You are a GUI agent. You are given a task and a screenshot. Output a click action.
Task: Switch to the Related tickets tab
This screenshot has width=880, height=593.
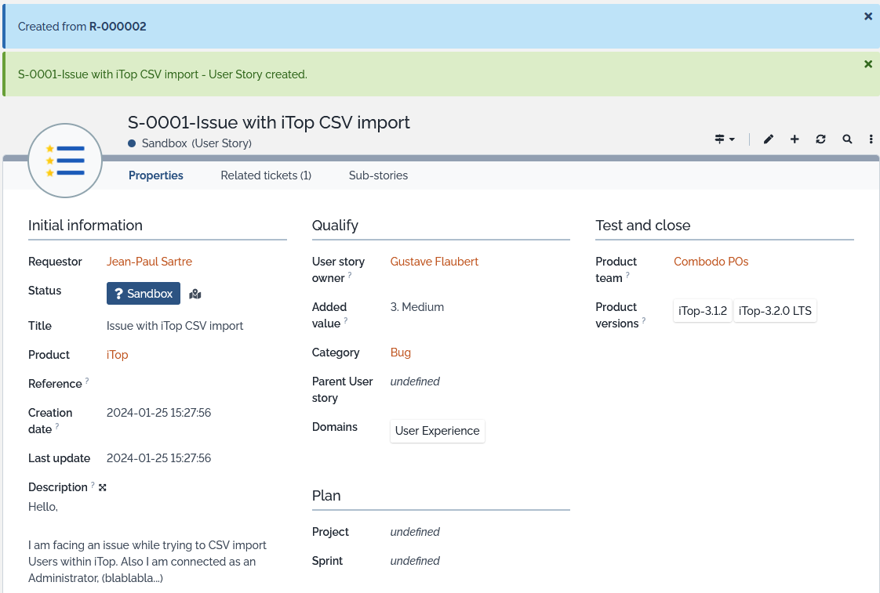coord(266,175)
